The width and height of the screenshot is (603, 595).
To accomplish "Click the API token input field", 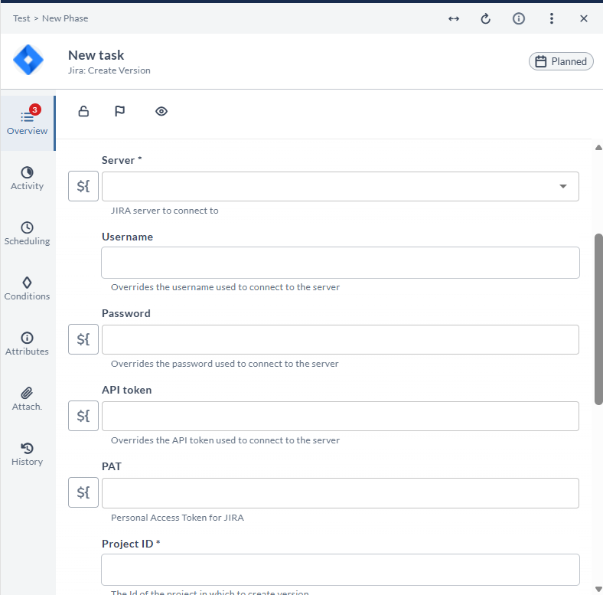I will (341, 416).
